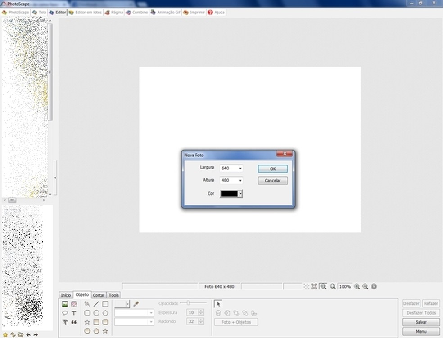Click the eyedropper color picker icon
This screenshot has height=338, width=443.
coord(136,304)
